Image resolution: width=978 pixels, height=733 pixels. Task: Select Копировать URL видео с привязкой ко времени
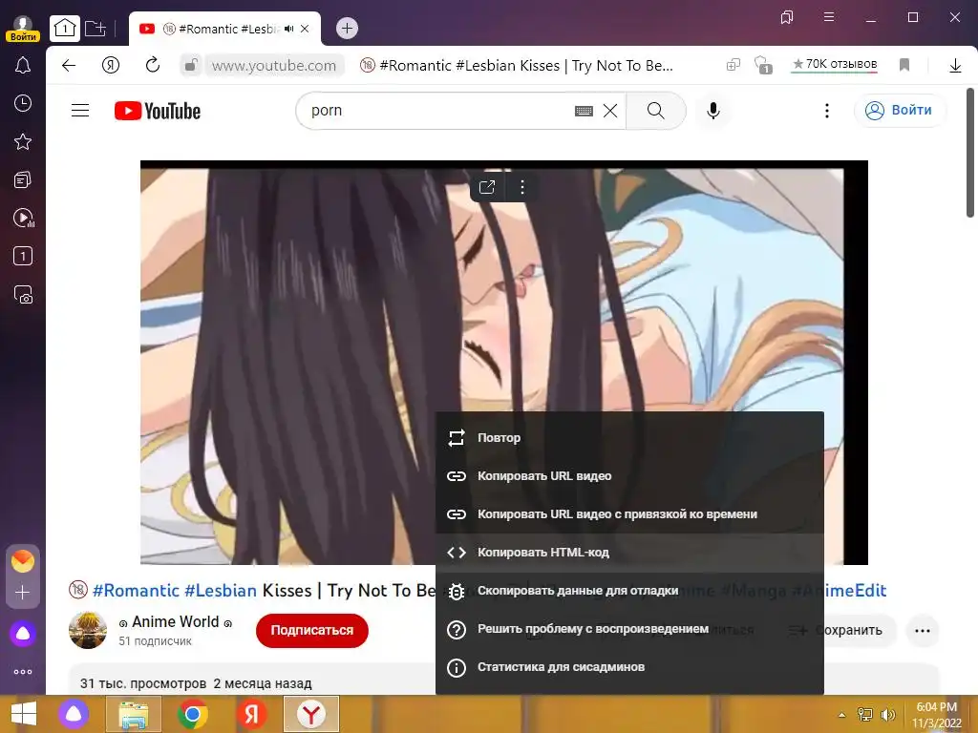[629, 514]
